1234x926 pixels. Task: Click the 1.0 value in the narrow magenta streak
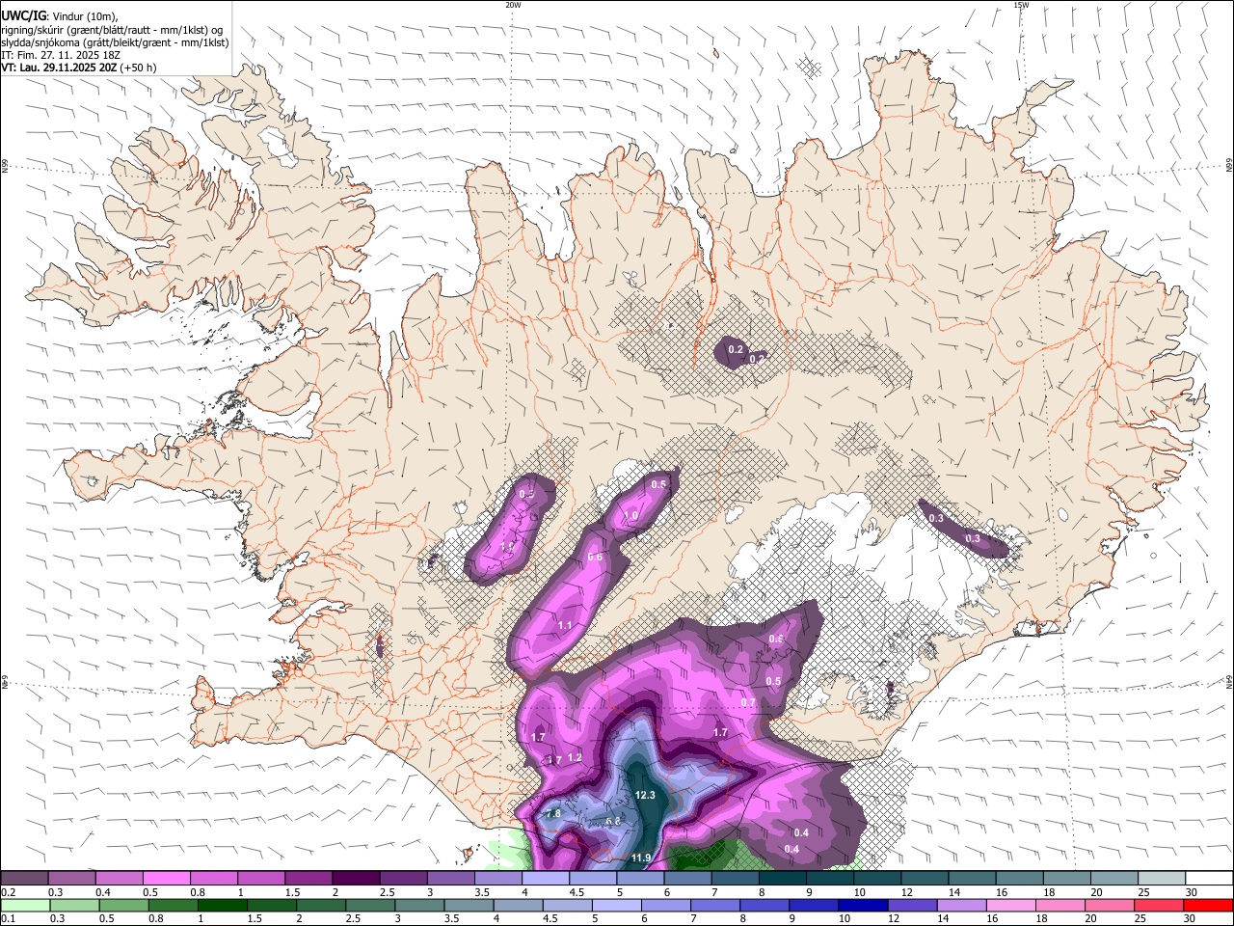tap(630, 516)
